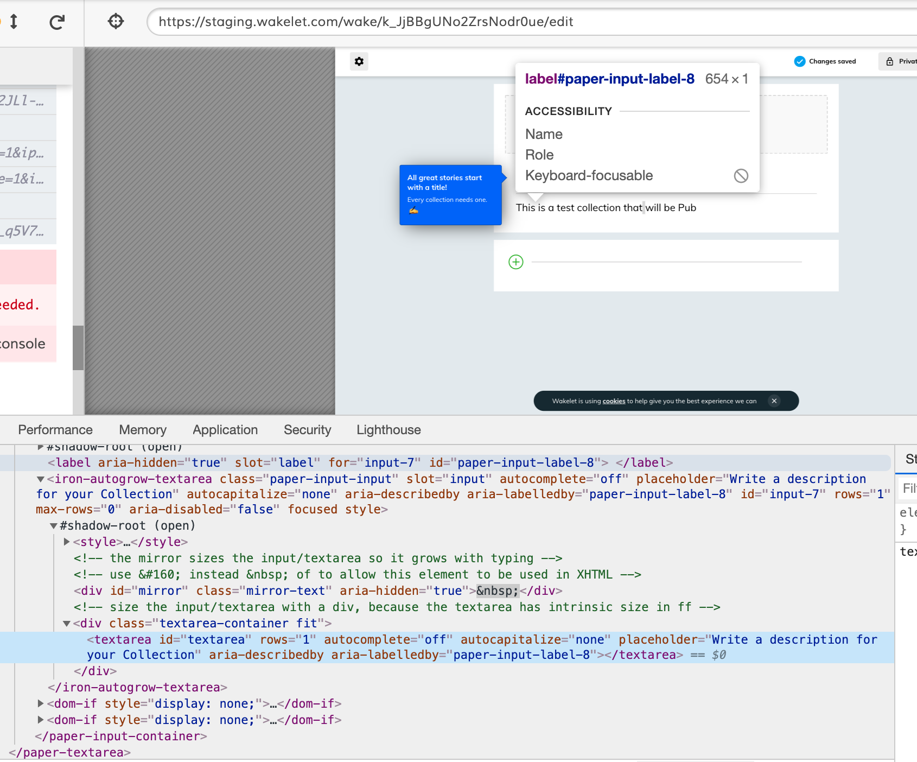Switch to the Performance tab
The height and width of the screenshot is (762, 917).
point(55,429)
